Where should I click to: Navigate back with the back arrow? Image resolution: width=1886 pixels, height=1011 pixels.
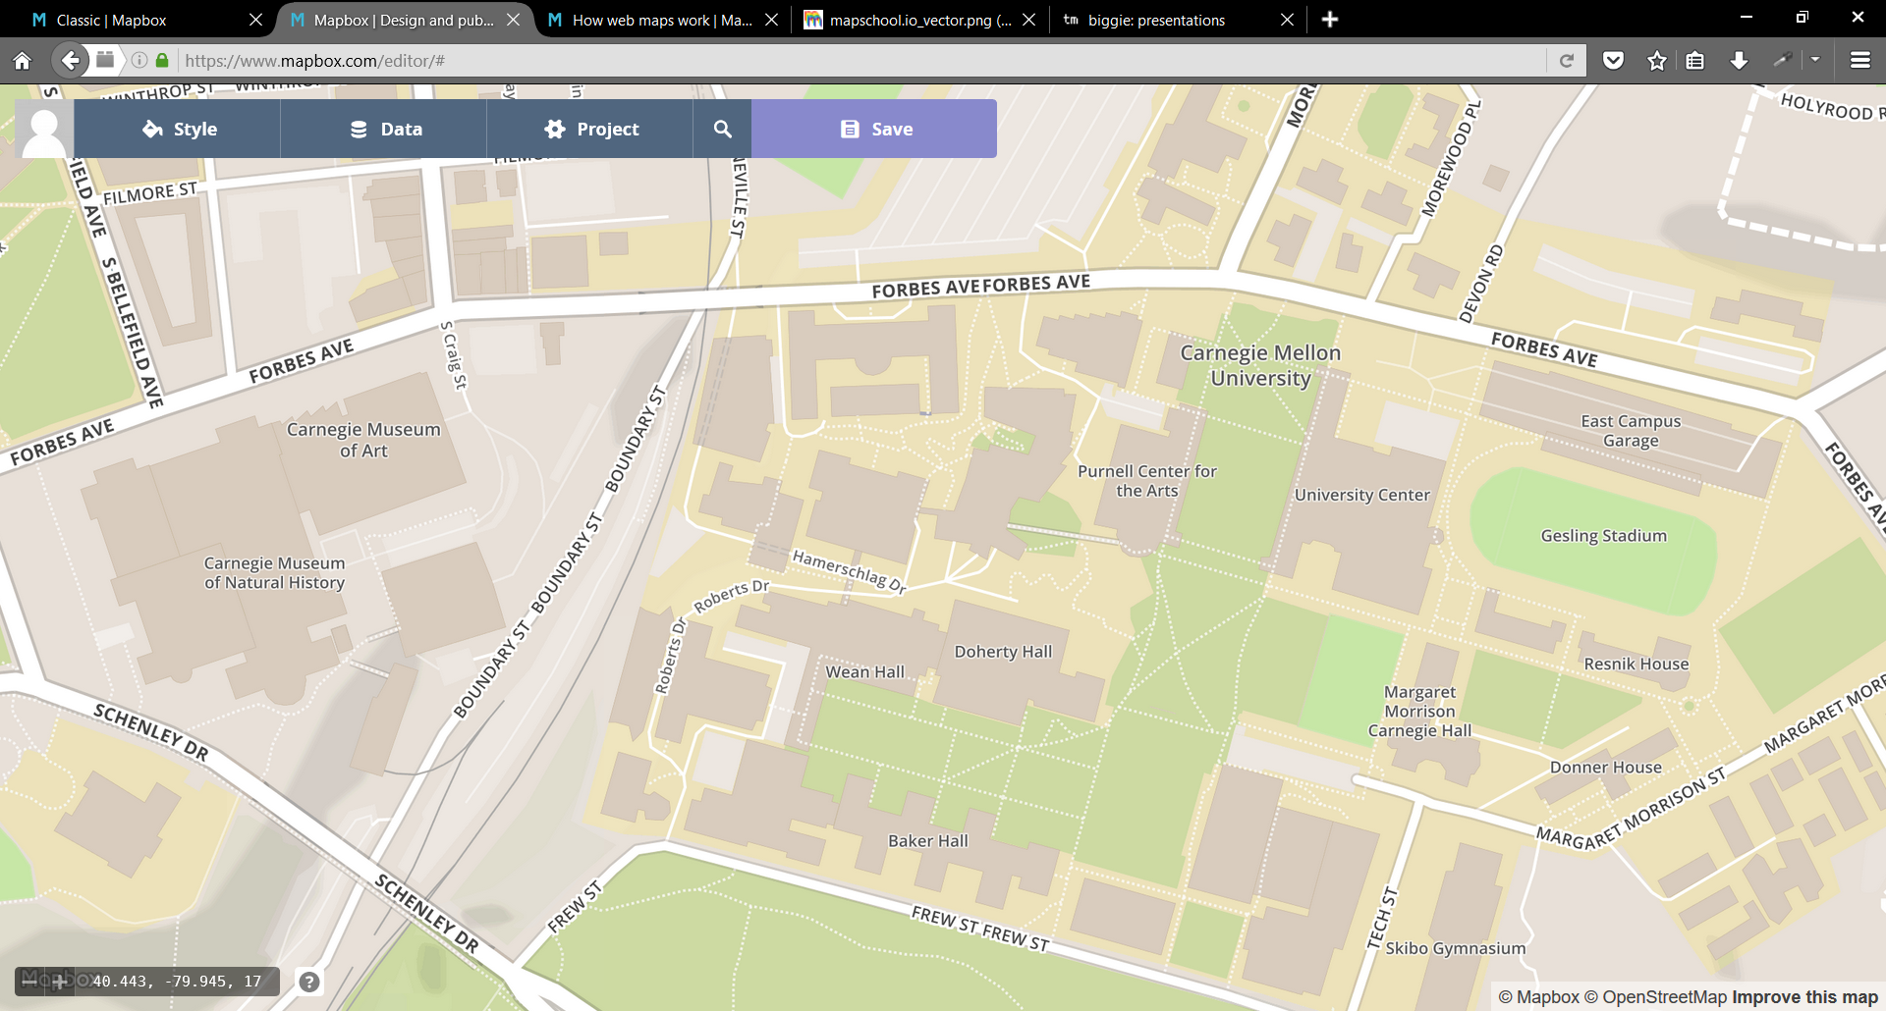[69, 61]
